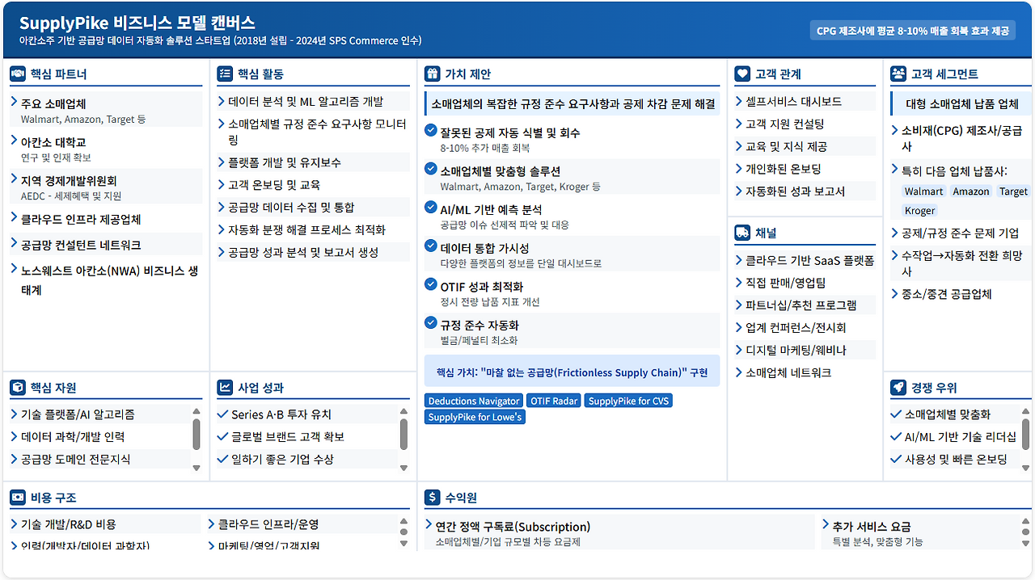Click the chevron before 소비재(CPG) 제조사/공급사
1035x580 pixels.
pos(894,130)
